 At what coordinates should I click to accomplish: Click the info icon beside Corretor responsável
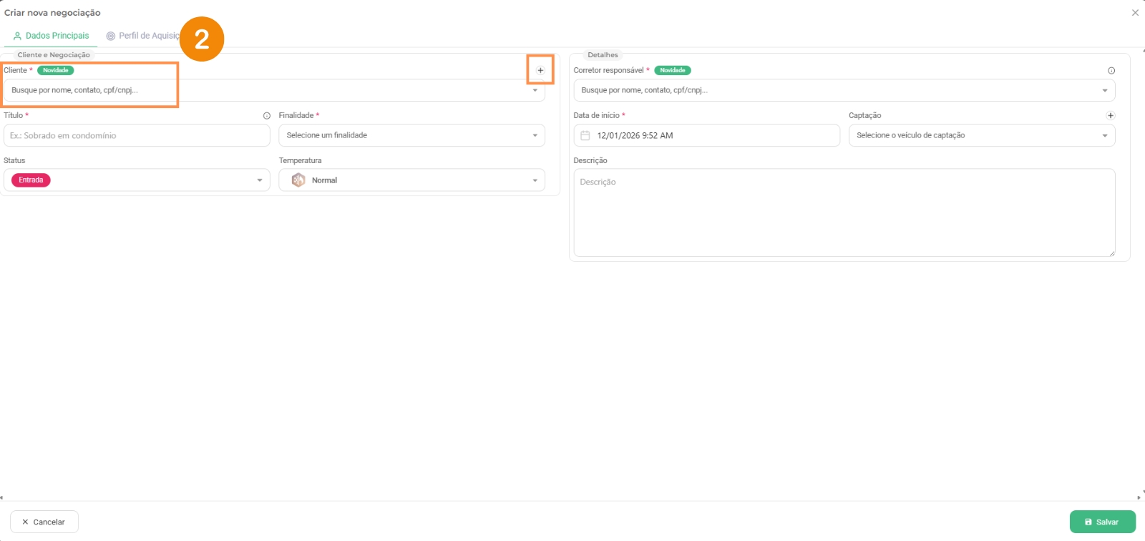tap(1111, 71)
